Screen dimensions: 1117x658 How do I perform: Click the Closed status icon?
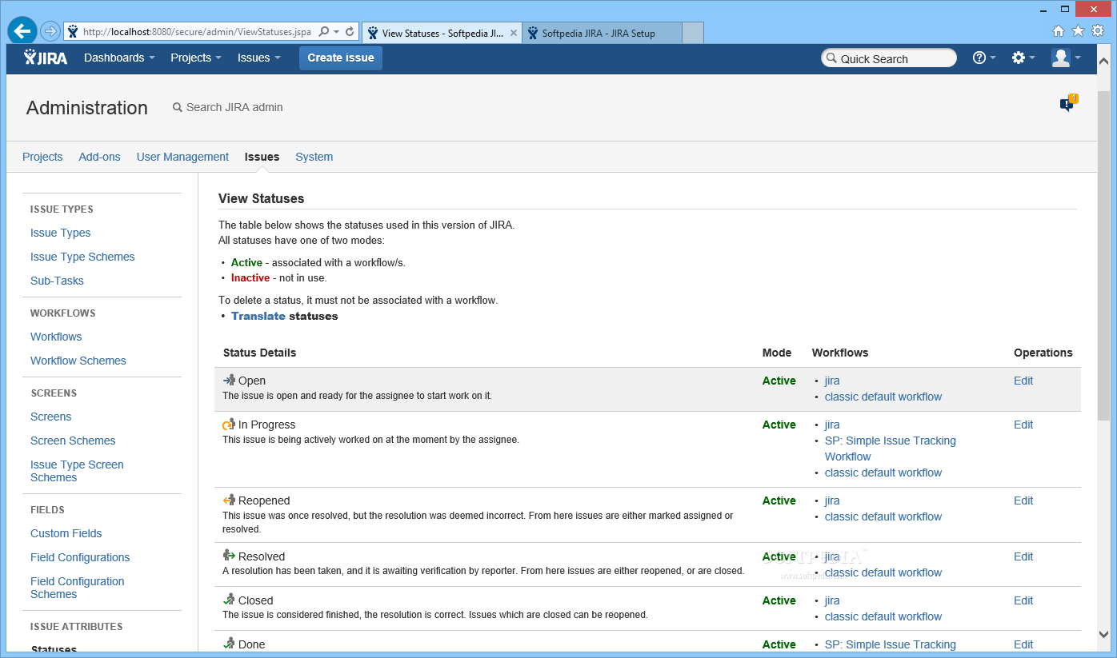coord(229,600)
